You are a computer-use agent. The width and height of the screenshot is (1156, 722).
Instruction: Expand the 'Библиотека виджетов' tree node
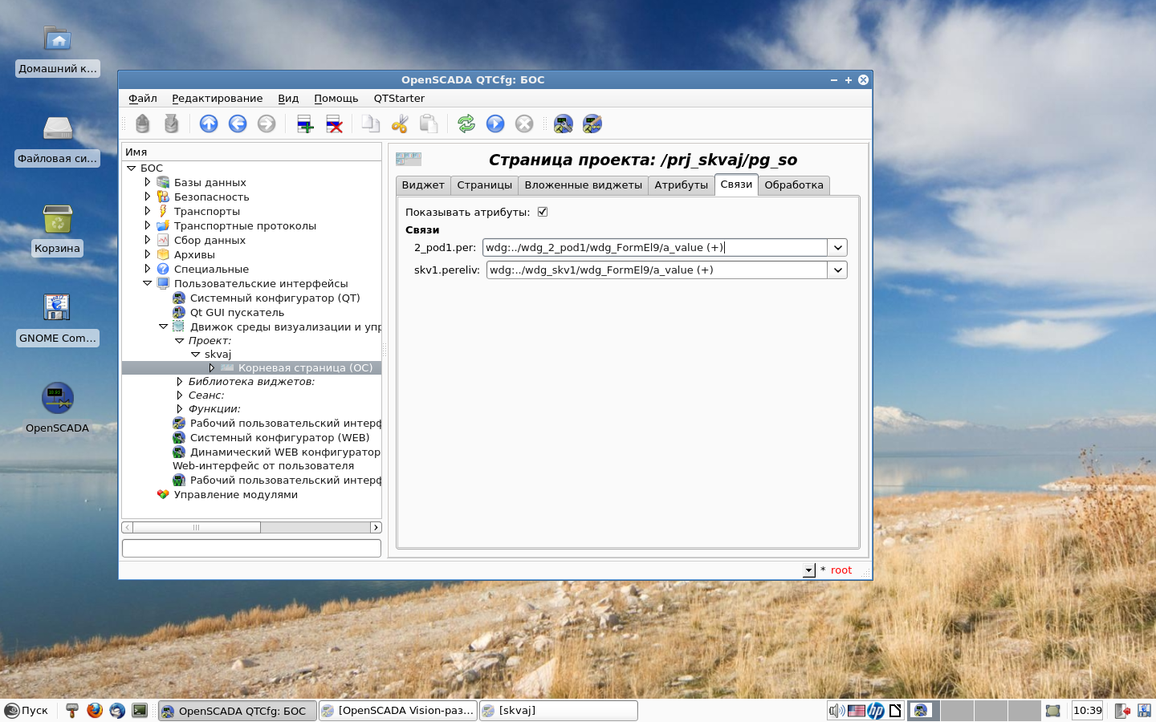180,382
